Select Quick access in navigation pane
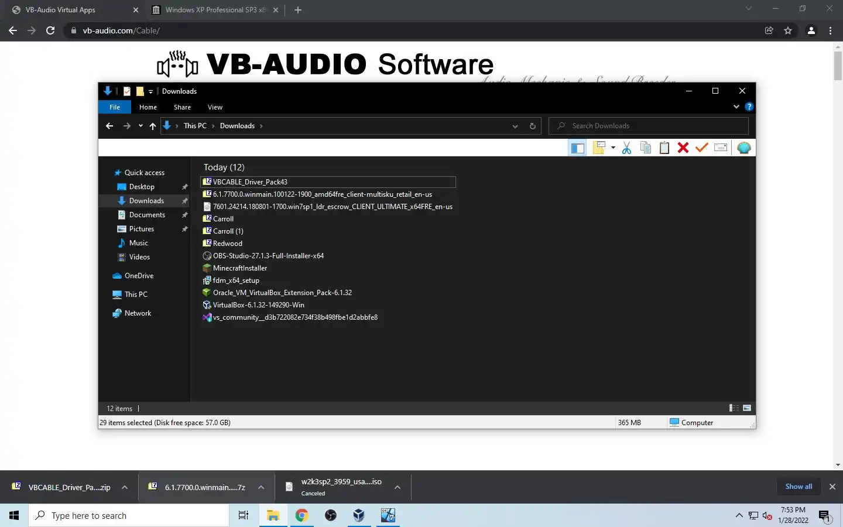Viewport: 843px width, 527px height. coord(145,173)
